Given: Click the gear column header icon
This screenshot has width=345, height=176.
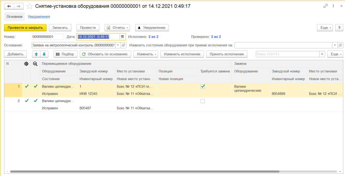Looking at the screenshot, I should [26, 64].
